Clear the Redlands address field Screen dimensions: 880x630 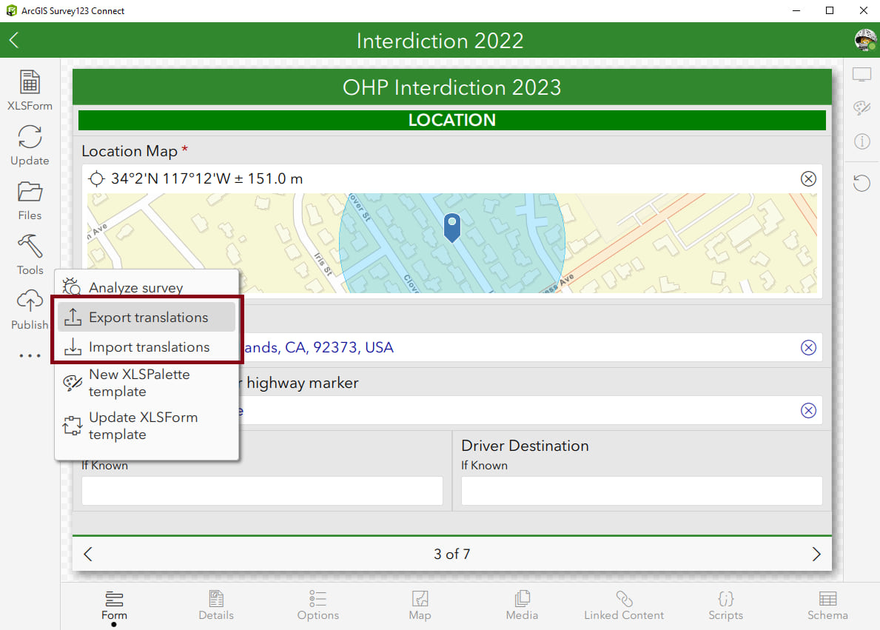coord(808,347)
